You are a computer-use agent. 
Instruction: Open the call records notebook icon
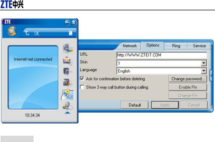(x=67, y=82)
